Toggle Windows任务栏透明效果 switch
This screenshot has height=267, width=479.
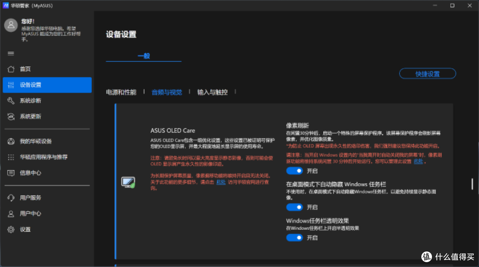pyautogui.click(x=294, y=238)
